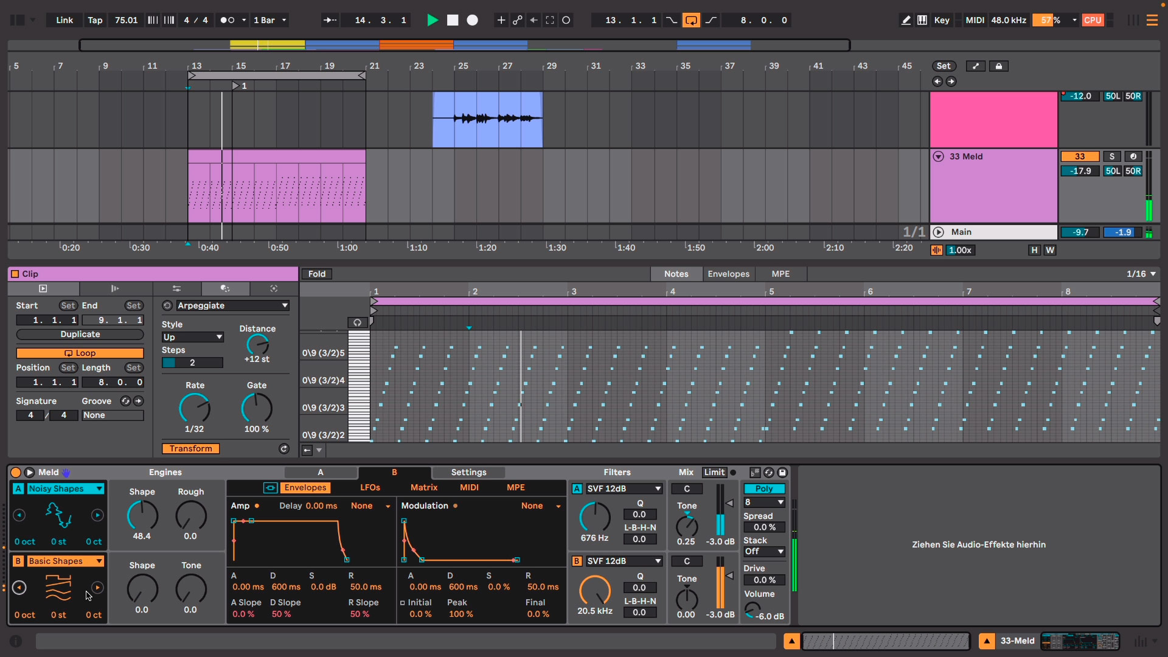Viewport: 1168px width, 657px height.
Task: Click the Duplicate clip region button
Action: [x=80, y=334]
